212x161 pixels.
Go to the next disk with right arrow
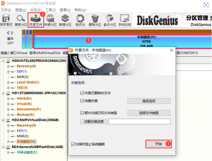tap(12, 33)
